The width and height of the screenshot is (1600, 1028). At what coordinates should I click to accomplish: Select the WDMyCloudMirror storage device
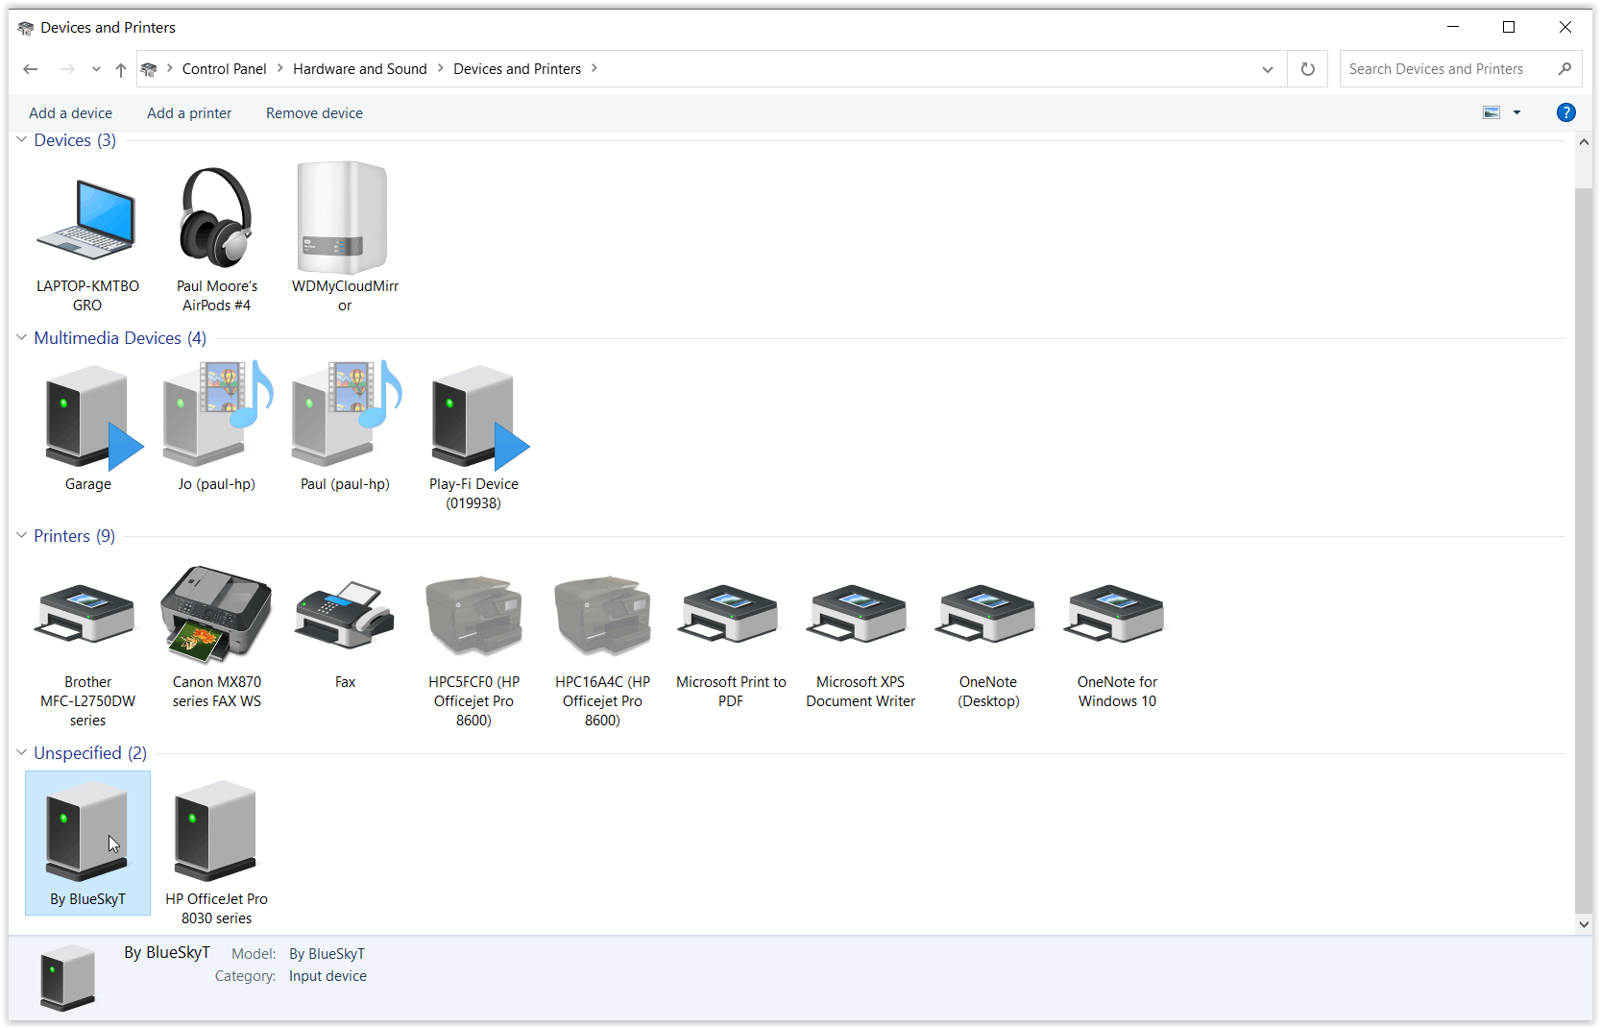343,218
